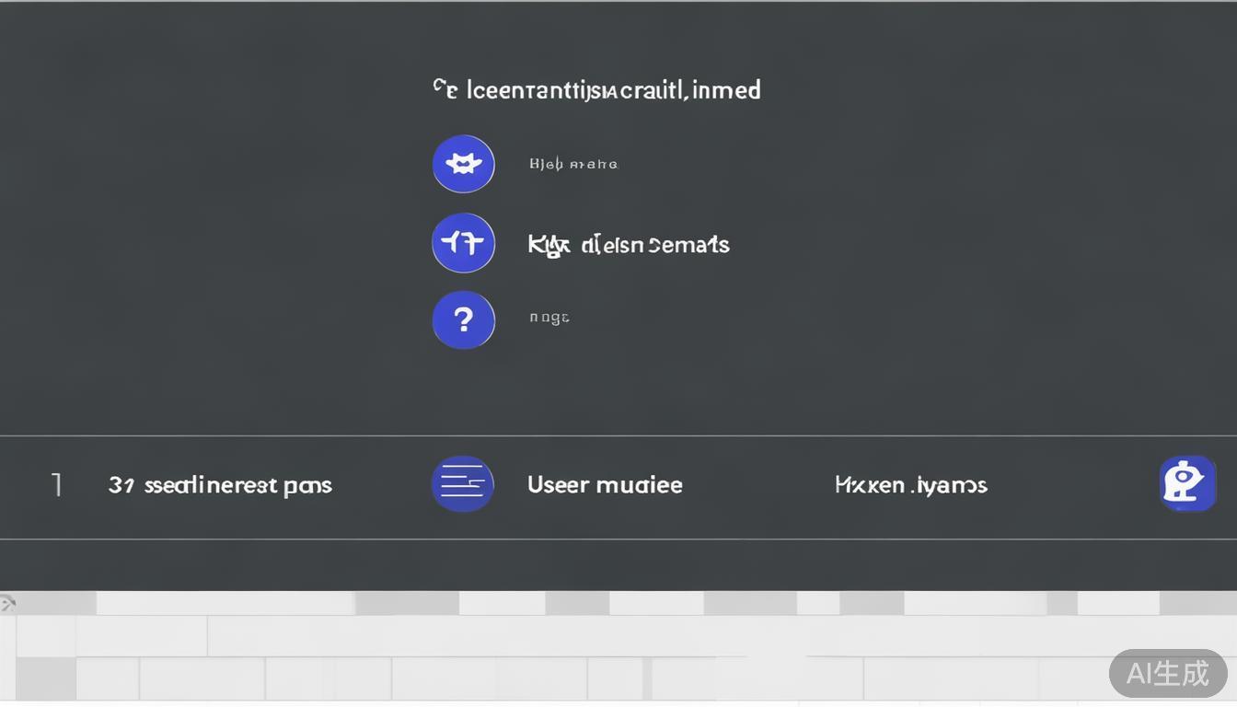Open the robot icon at right of row
The height and width of the screenshot is (707, 1237).
1187,483
